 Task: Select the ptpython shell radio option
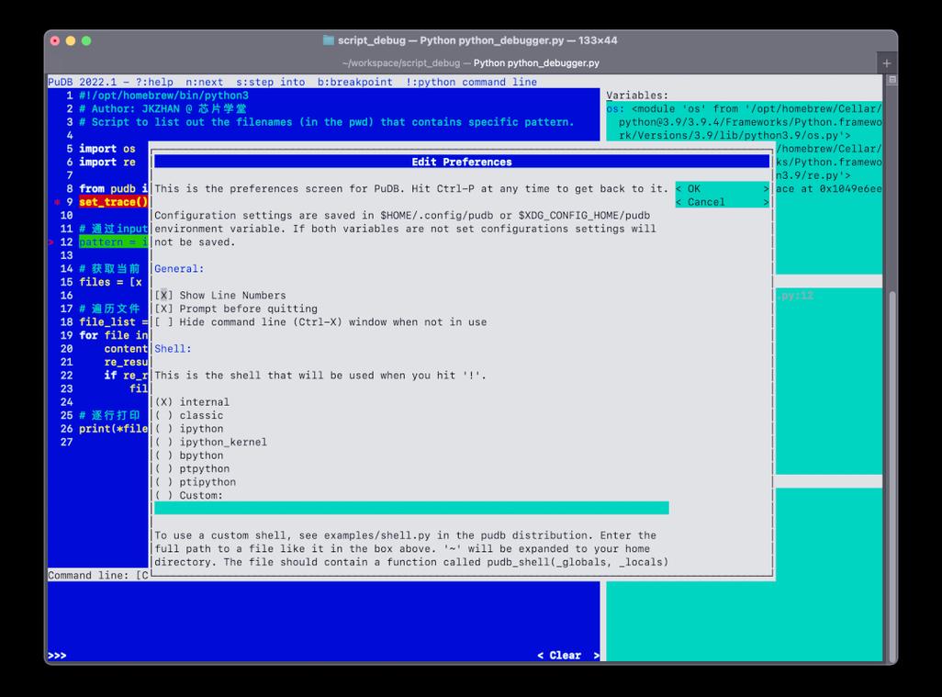coord(163,468)
